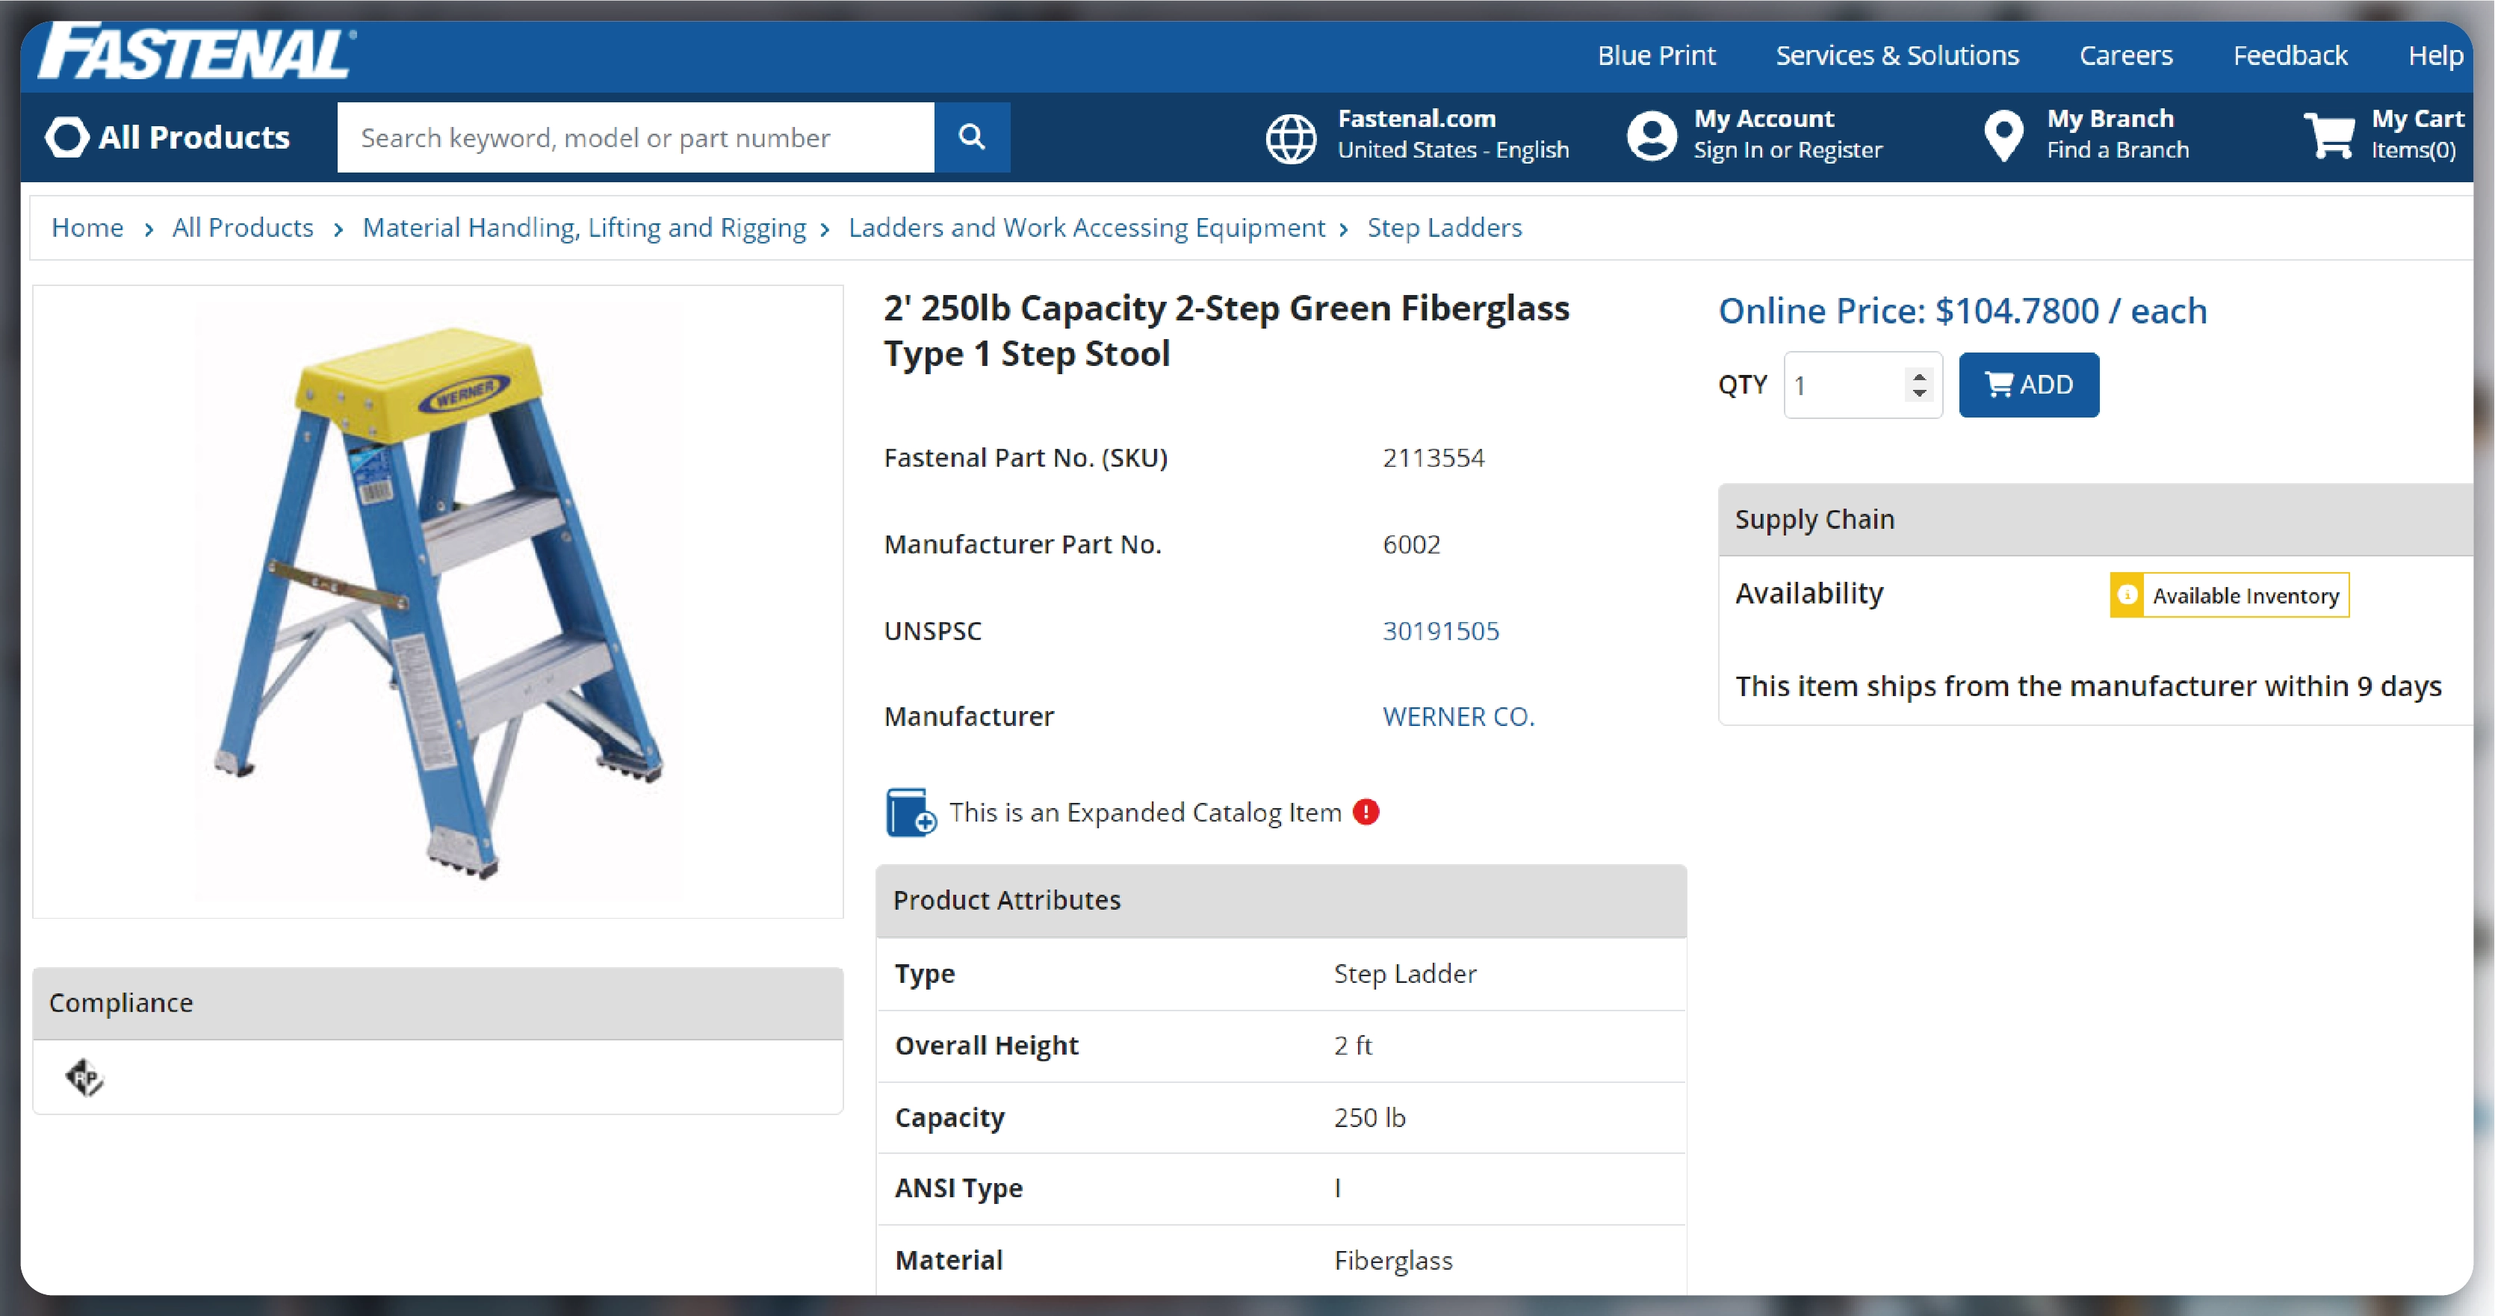Click the Compliance panel header
2495x1316 pixels.
click(x=438, y=1003)
